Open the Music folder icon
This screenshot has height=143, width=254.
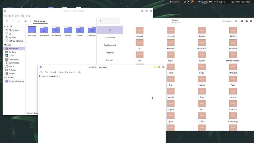[80, 30]
